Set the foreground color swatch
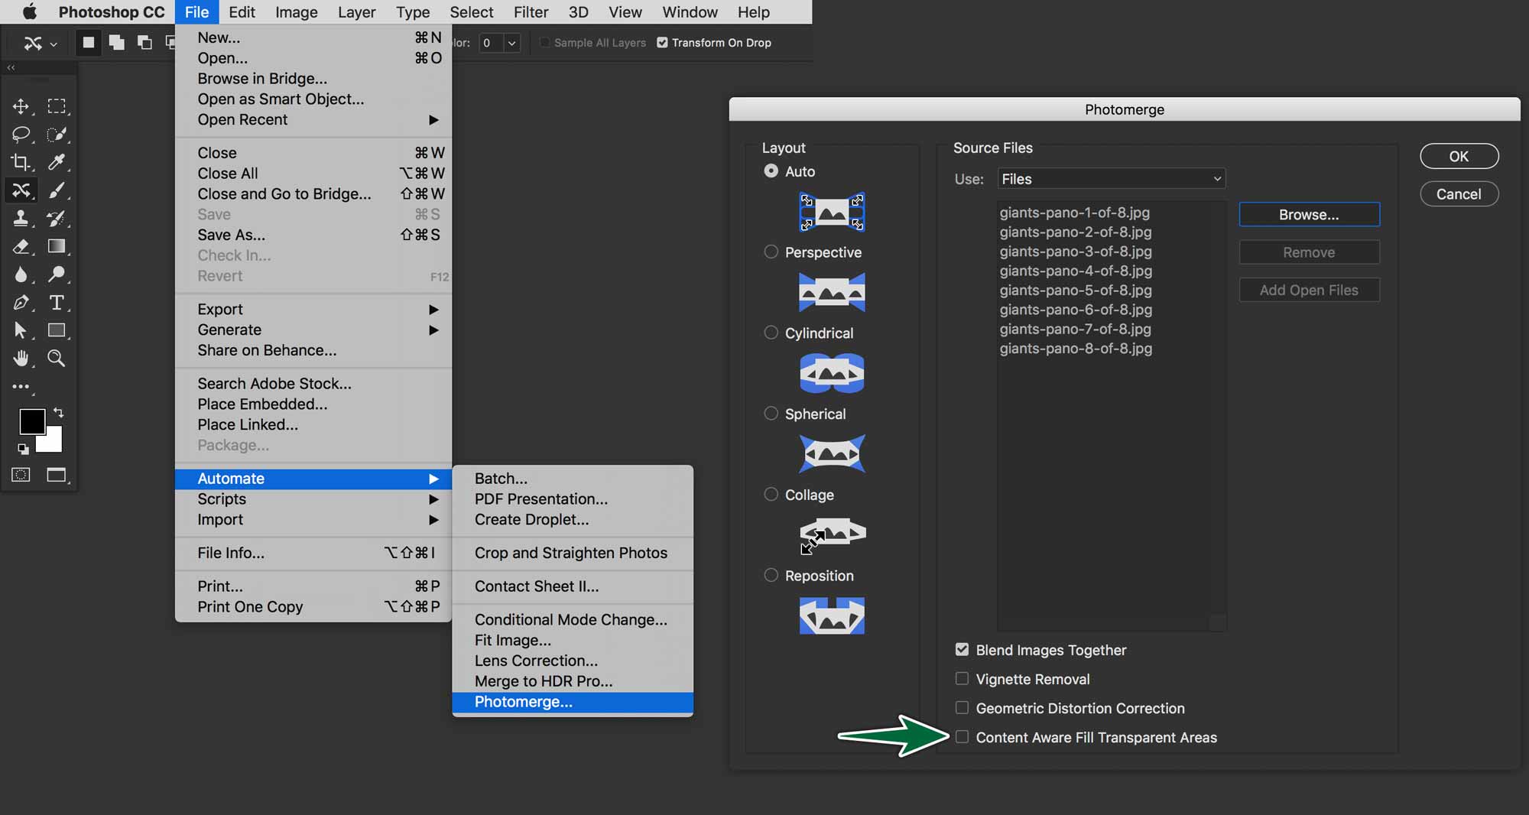Screen dimensions: 1529x815 [x=31, y=420]
